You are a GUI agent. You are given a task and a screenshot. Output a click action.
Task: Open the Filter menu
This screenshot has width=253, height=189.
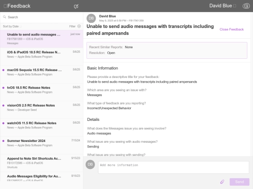[75, 26]
